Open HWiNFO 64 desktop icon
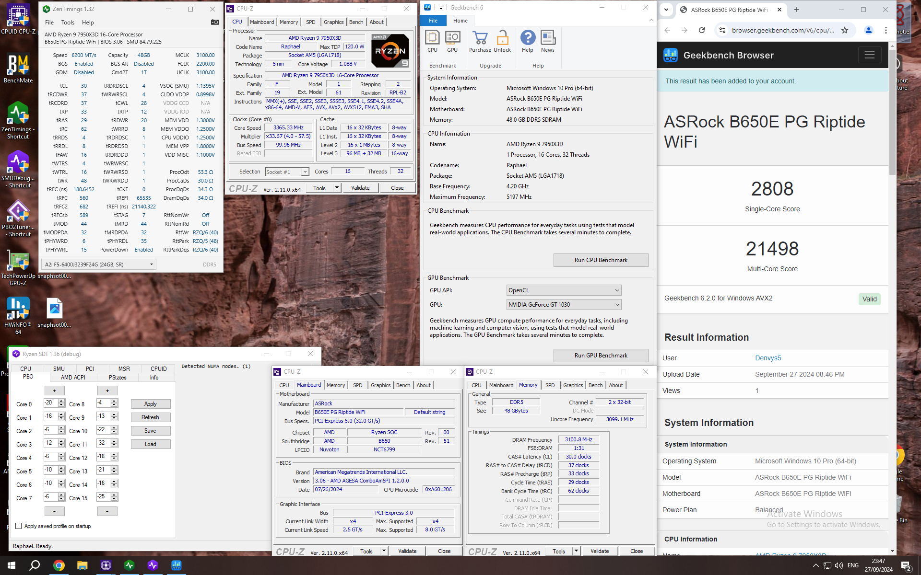The image size is (921, 575). [18, 315]
